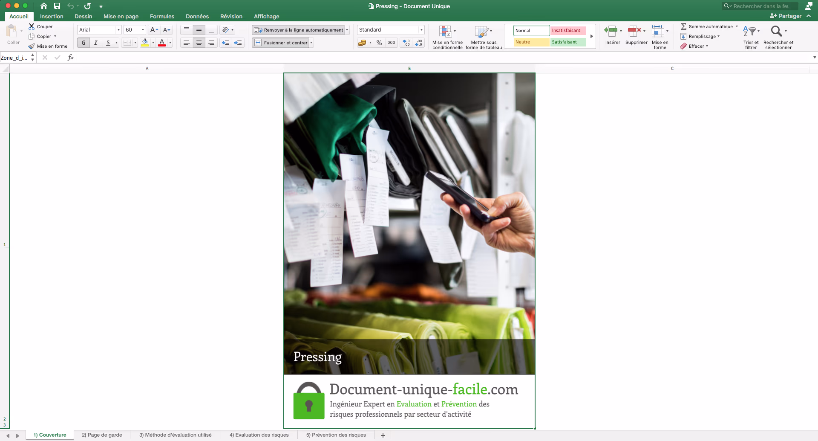Open Mettre sous forme de tableau
The height and width of the screenshot is (441, 818).
[x=484, y=37]
